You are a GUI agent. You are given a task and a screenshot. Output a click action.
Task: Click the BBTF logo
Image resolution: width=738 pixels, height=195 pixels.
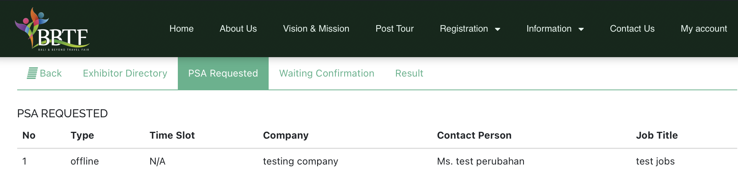52,29
